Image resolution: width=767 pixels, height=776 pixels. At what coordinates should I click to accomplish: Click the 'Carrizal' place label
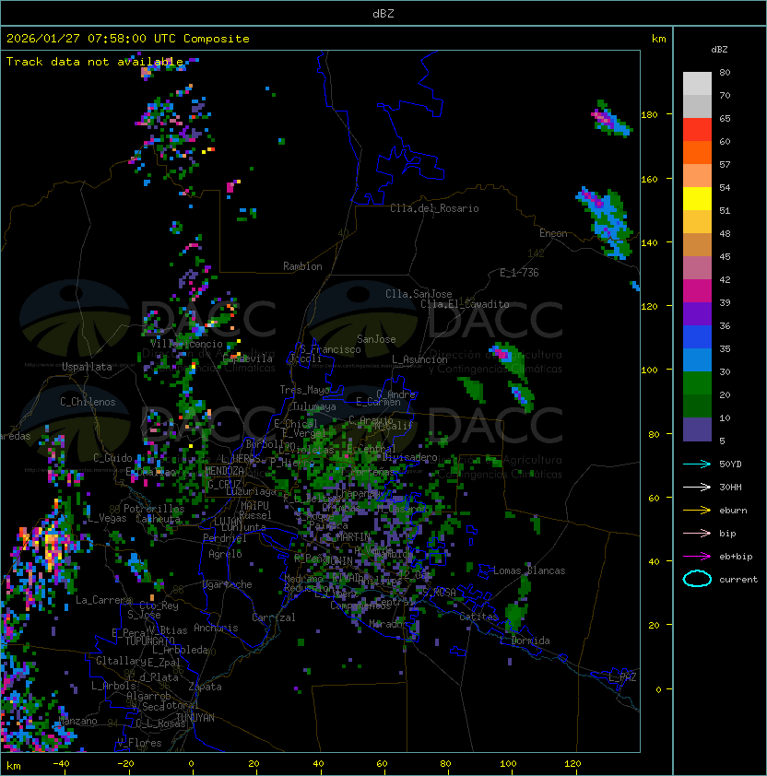pos(273,617)
